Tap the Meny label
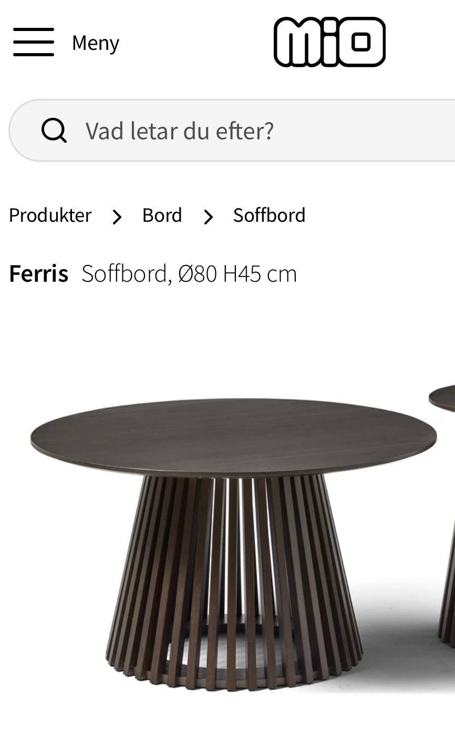 coord(96,43)
